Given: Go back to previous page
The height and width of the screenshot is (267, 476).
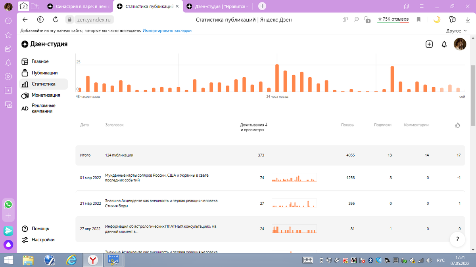Looking at the screenshot, I should (25, 19).
